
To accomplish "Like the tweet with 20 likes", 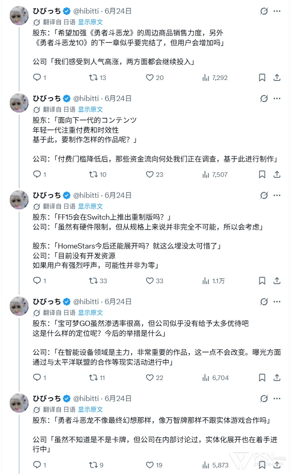I will (154, 77).
